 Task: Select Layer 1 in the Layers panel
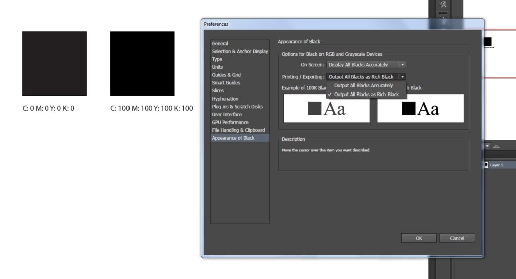496,165
